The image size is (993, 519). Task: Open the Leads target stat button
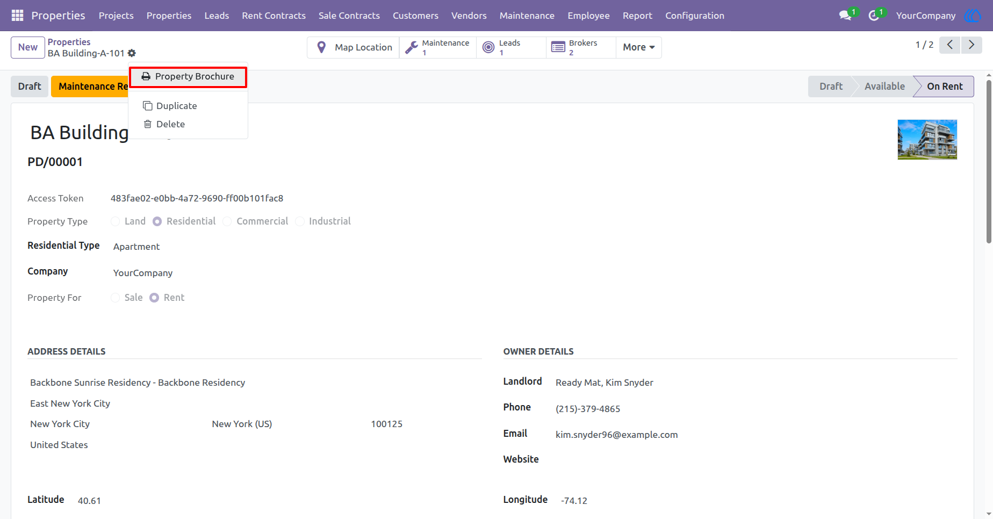(511, 47)
